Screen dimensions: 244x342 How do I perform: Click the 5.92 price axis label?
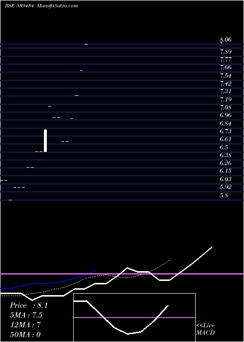(x=225, y=188)
